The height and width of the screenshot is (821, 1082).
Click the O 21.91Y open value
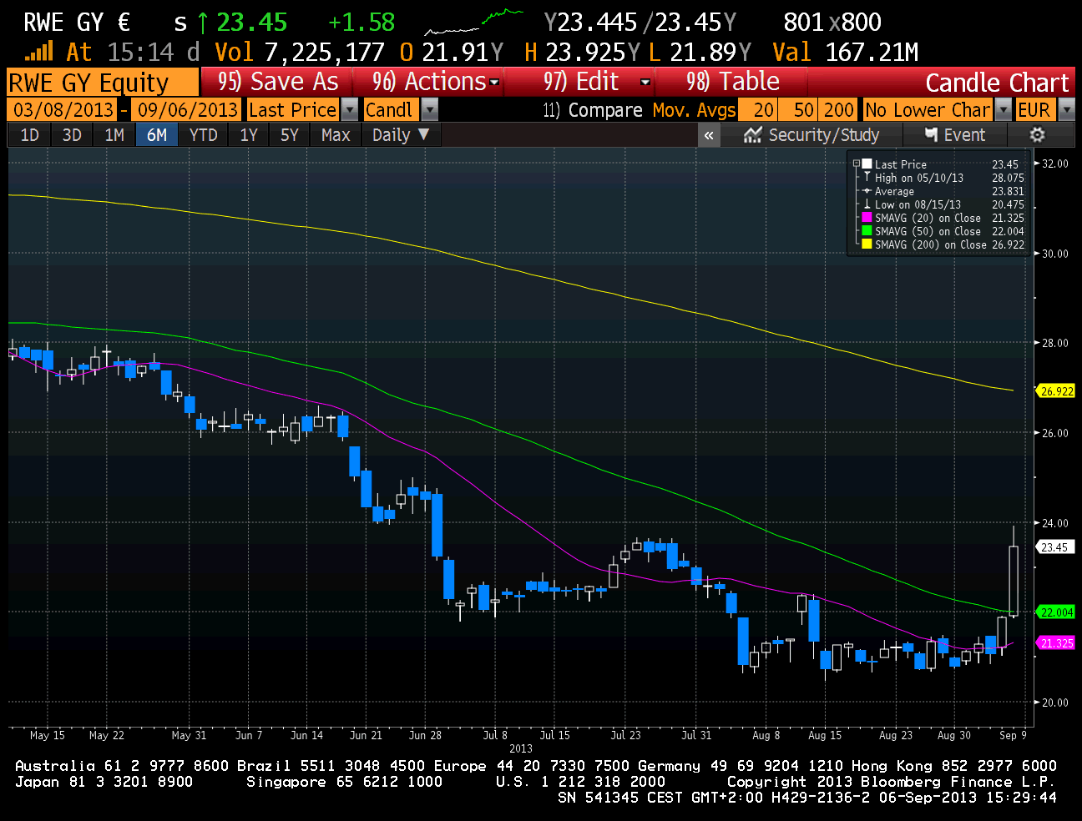[451, 53]
